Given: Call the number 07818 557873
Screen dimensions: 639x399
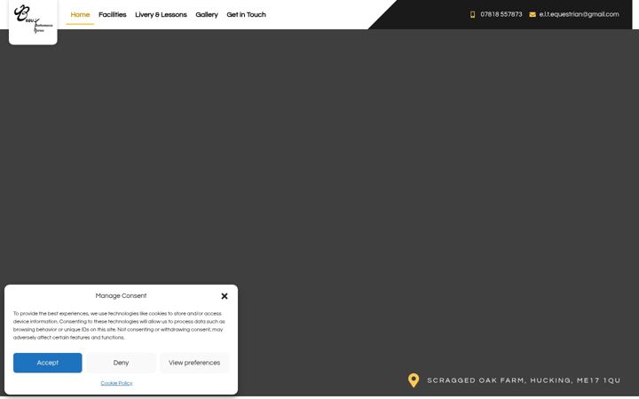Looking at the screenshot, I should click(x=501, y=14).
